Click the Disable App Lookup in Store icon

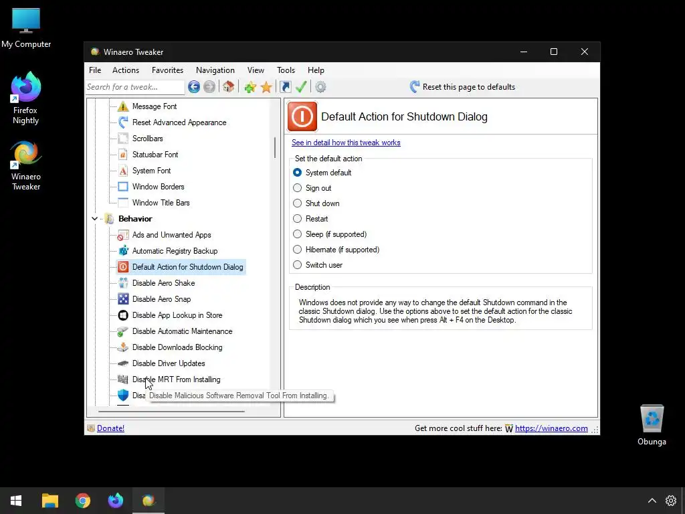123,315
